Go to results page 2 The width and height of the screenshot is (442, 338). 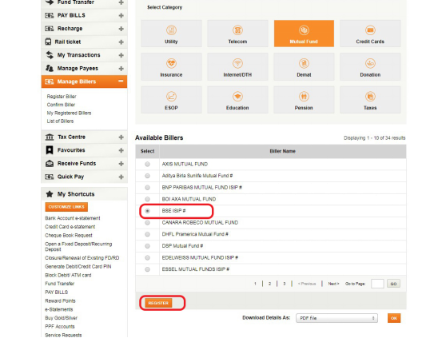coord(270,284)
